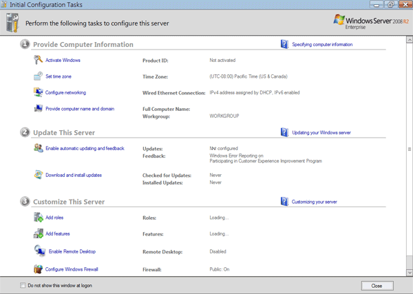Click the 'Not configured' updates value
Screen dimensions: 413x294
[x=224, y=148]
